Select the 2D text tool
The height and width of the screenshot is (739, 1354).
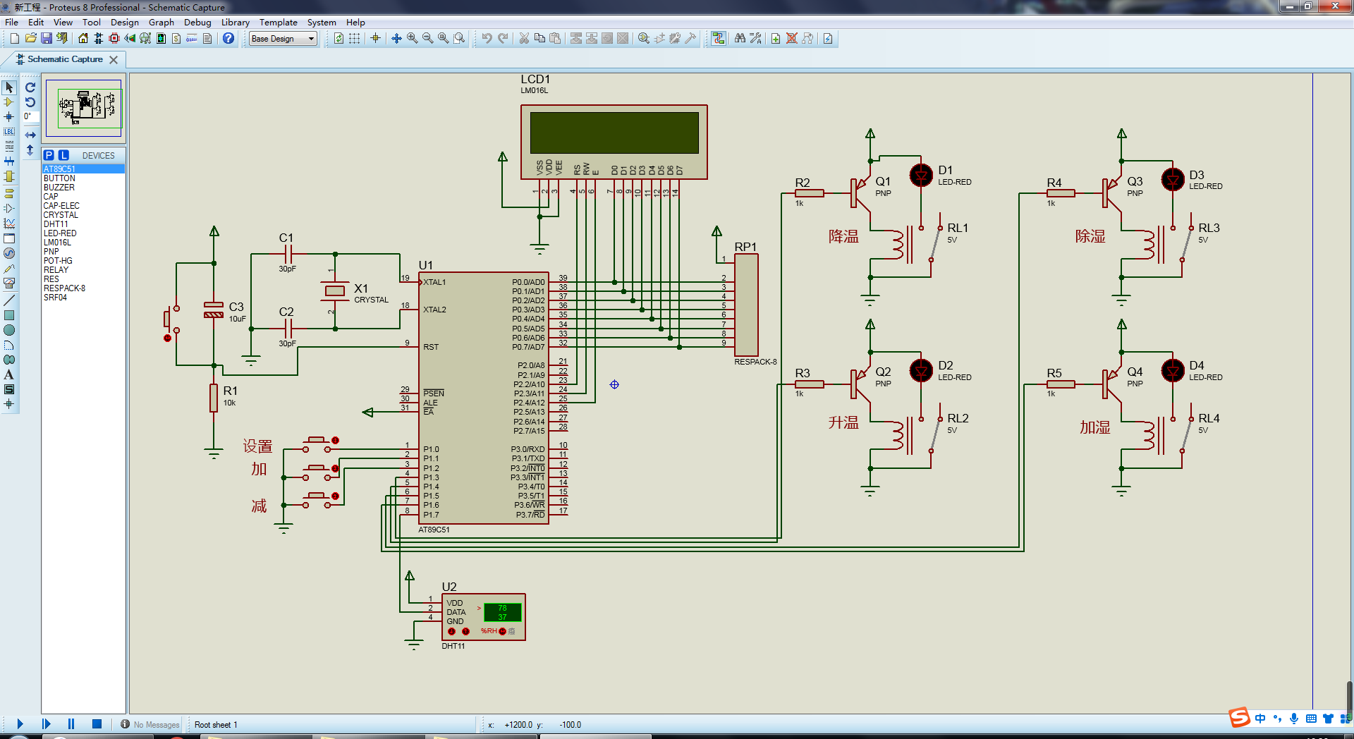[x=9, y=374]
